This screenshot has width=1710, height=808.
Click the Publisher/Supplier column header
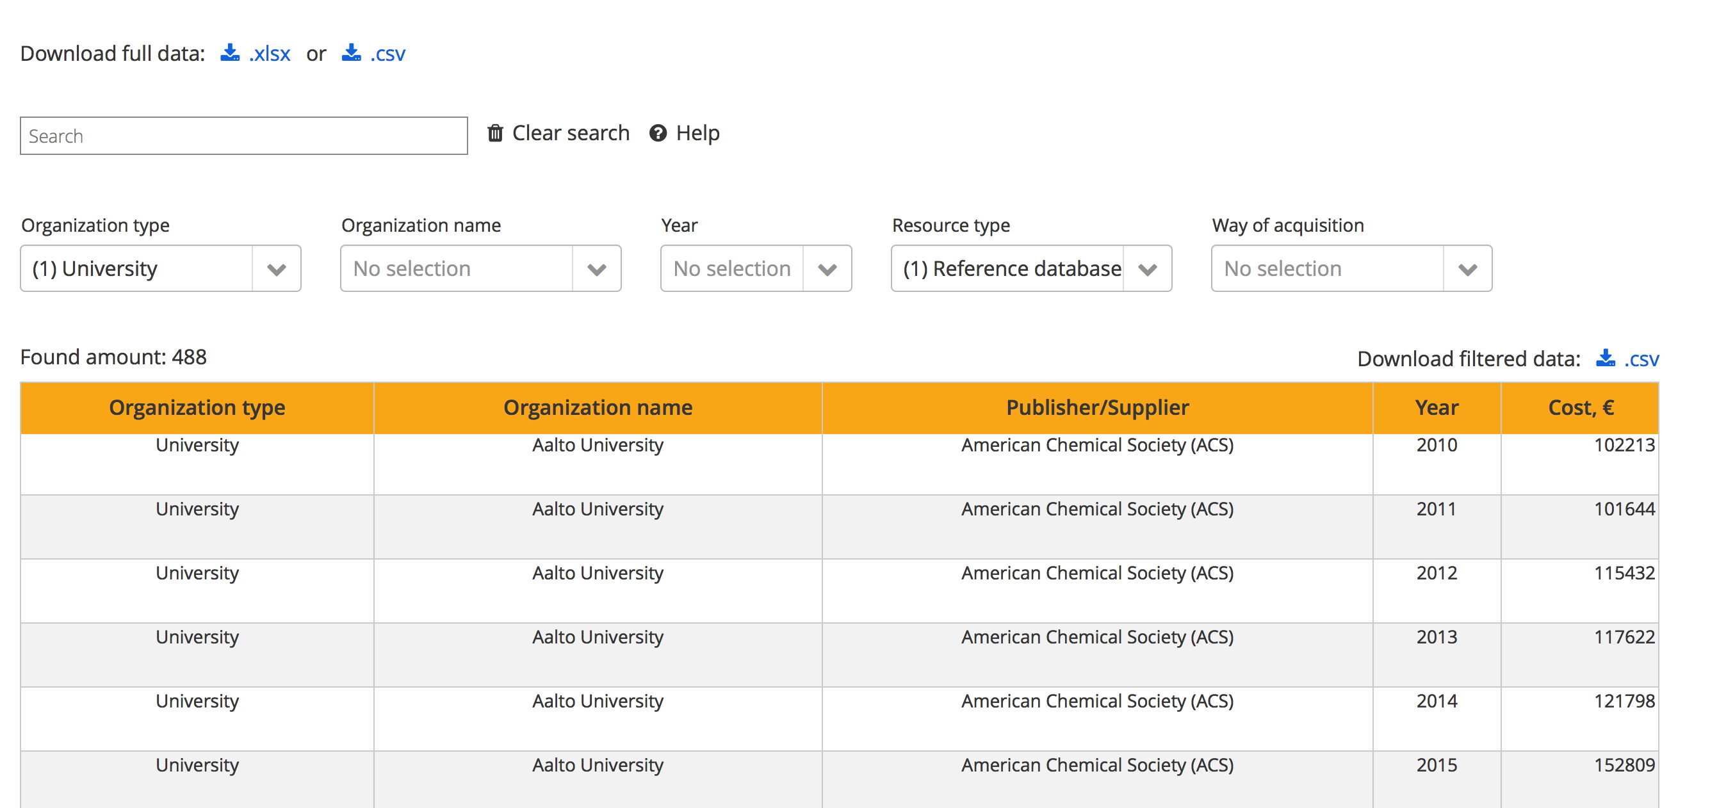1096,407
